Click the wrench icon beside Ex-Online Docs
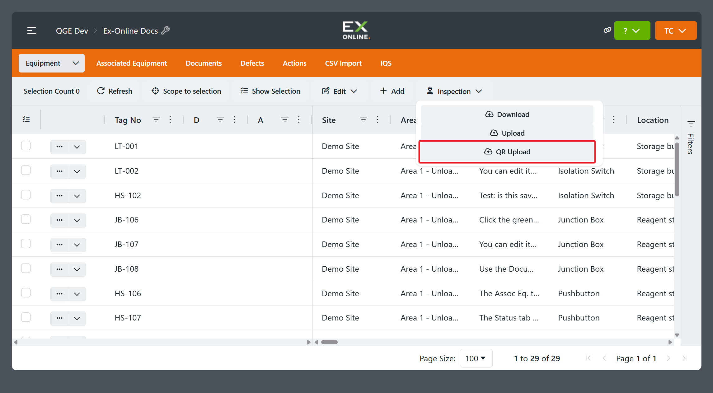Image resolution: width=713 pixels, height=393 pixels. point(166,30)
